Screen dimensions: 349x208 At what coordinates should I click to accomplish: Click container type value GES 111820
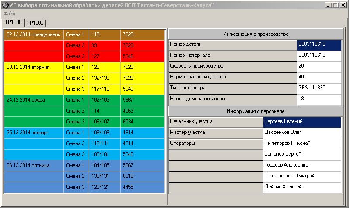[x=319, y=89]
